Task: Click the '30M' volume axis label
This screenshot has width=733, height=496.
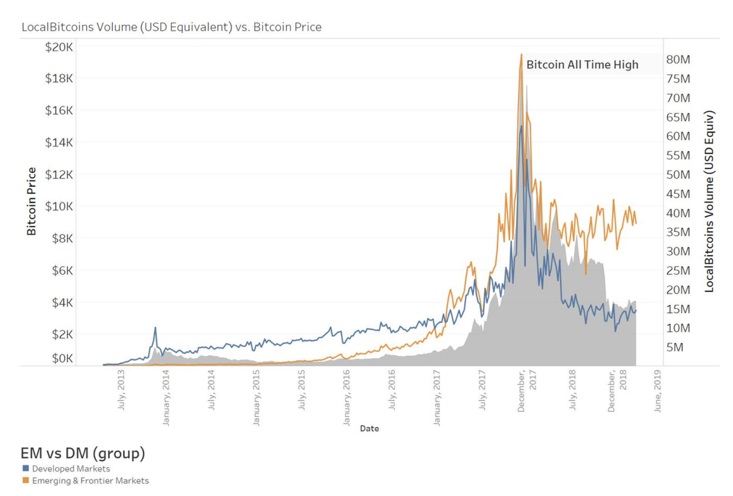Action: coord(678,251)
